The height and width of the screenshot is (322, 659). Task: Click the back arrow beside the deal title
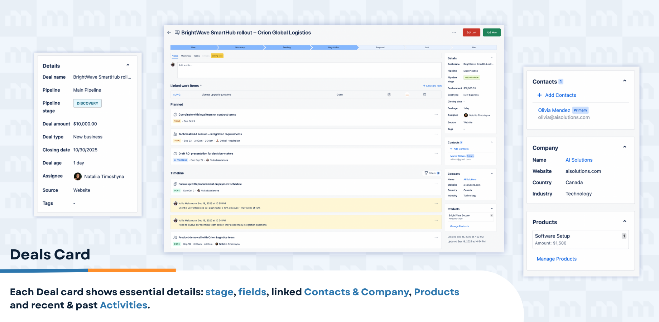pyautogui.click(x=169, y=33)
